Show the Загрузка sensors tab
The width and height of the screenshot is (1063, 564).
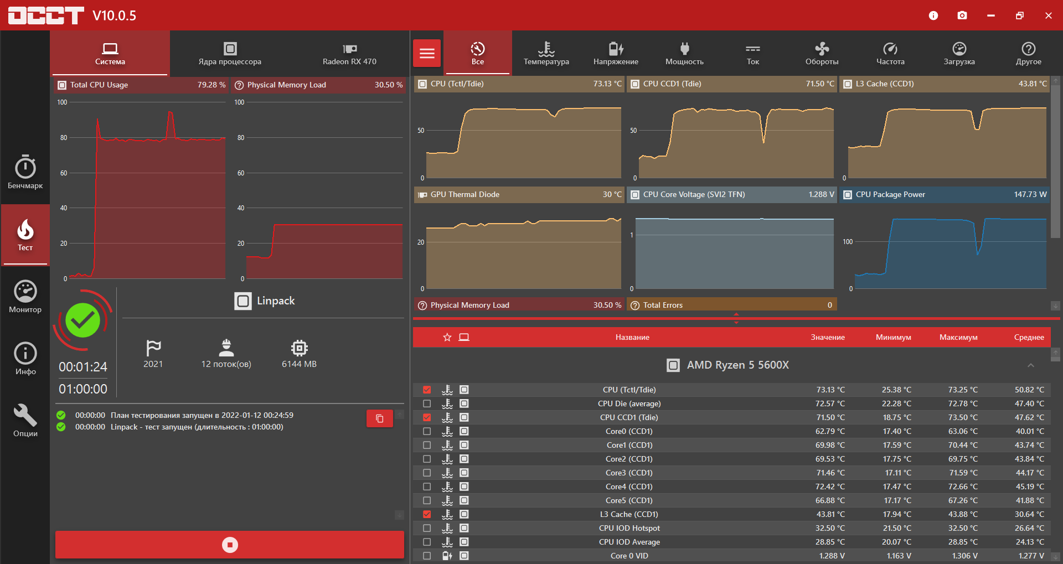(959, 53)
